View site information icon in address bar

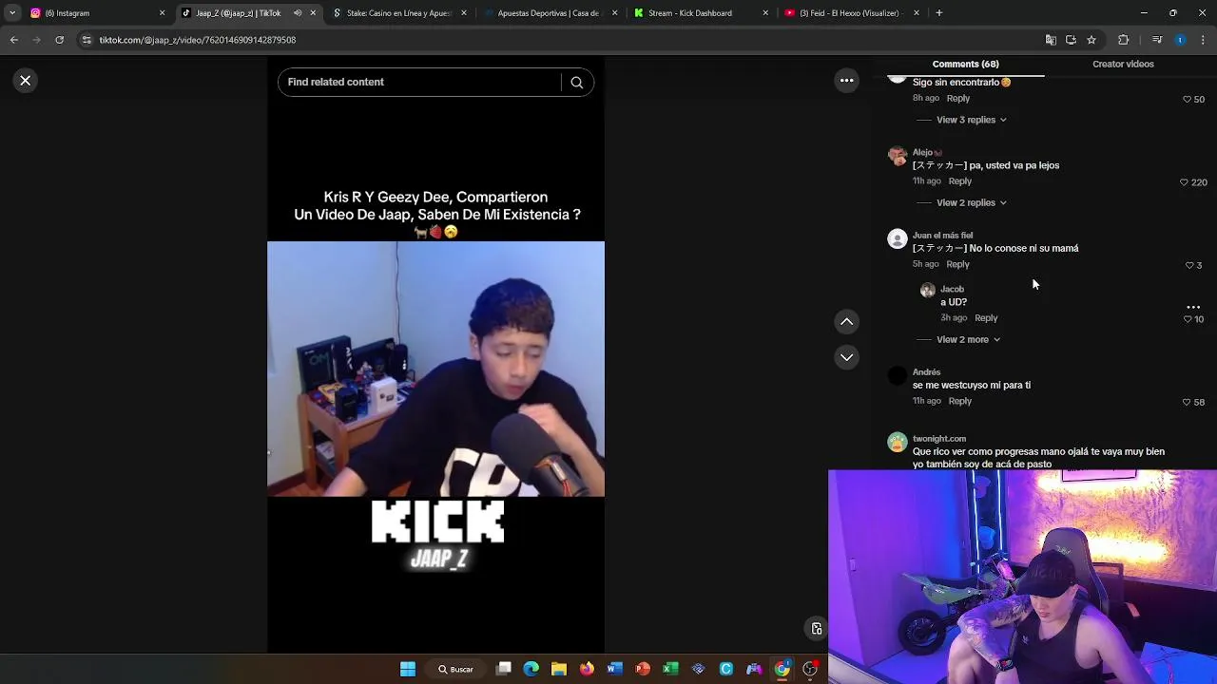[87, 40]
